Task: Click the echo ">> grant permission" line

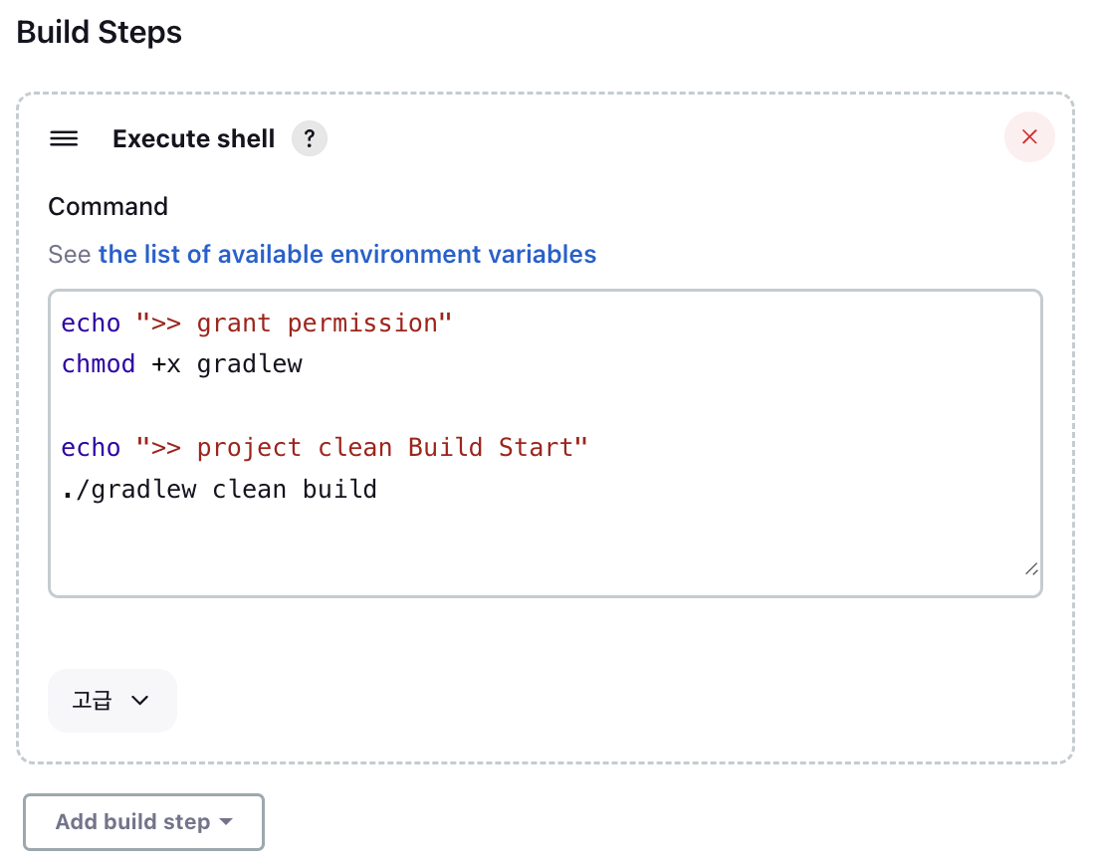Action: coord(257,324)
